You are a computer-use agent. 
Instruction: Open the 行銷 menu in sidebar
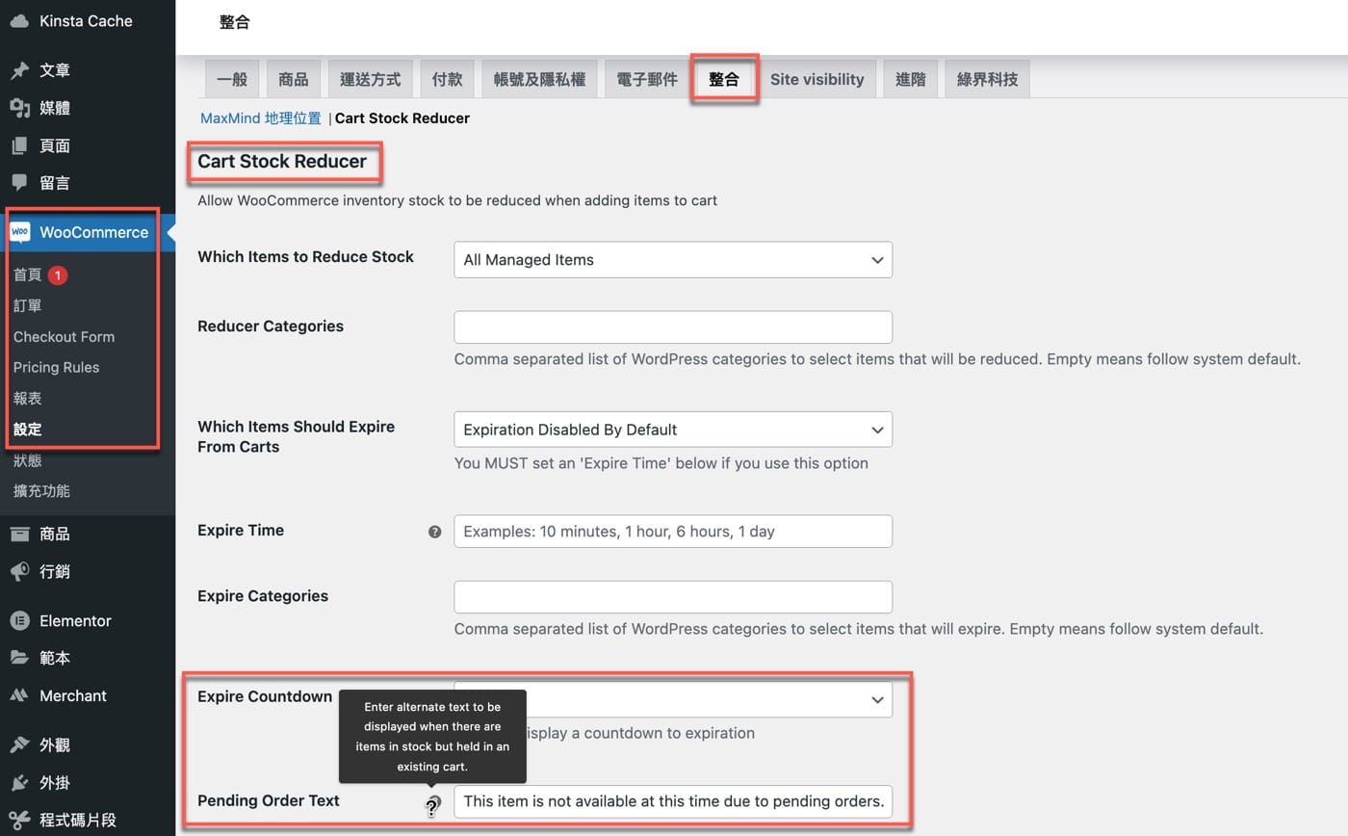tap(88, 571)
